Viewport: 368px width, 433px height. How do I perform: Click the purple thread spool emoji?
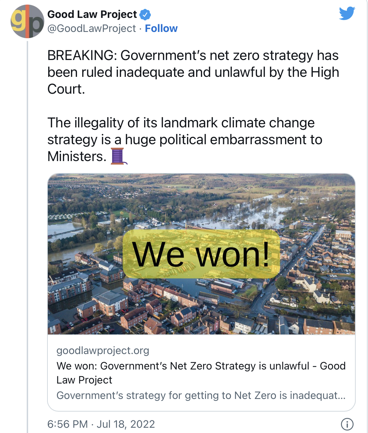point(118,156)
